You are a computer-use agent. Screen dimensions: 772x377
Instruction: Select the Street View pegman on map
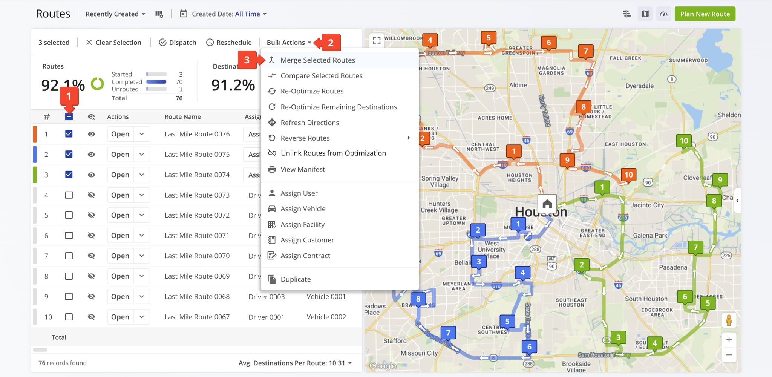point(730,320)
